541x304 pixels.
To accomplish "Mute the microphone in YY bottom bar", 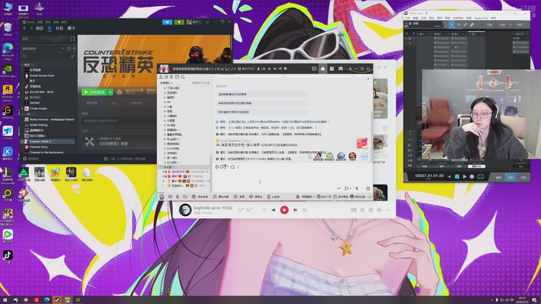I will [x=177, y=197].
